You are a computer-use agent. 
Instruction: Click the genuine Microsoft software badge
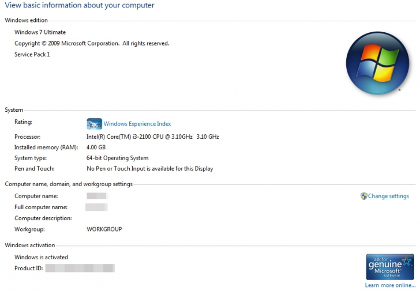tap(390, 267)
